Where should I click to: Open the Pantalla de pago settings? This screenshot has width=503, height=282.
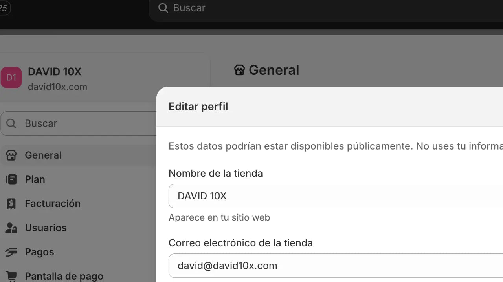coord(64,276)
